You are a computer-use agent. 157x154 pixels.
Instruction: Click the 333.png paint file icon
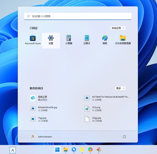[87, 109]
